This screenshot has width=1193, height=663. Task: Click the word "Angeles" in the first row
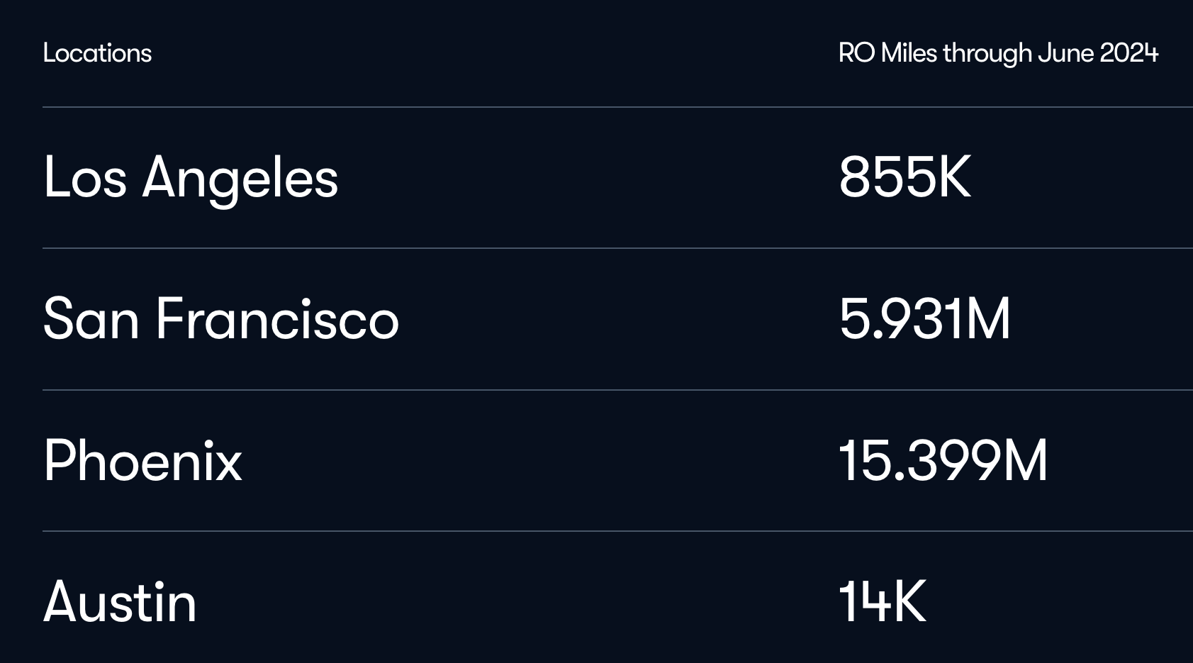[240, 177]
